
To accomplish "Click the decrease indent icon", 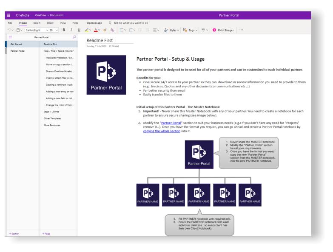I will (x=140, y=30).
